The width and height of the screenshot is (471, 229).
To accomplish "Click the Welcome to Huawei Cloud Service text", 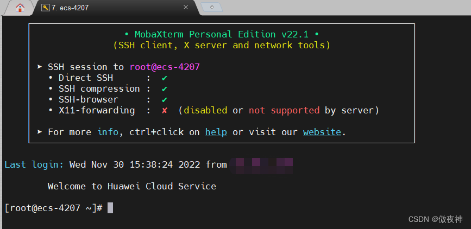I will pyautogui.click(x=132, y=186).
